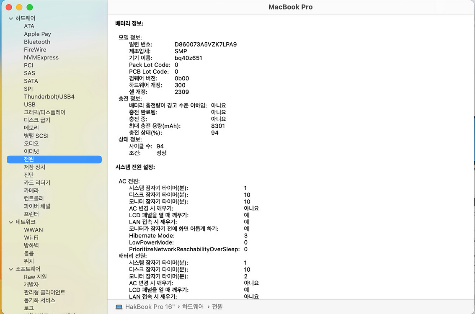Select 프린터 in the sidebar
475x314 pixels.
[31, 214]
